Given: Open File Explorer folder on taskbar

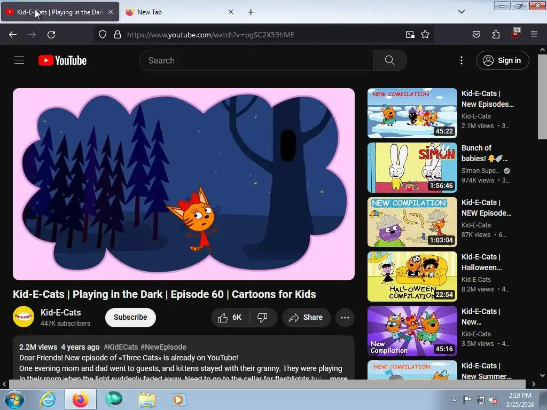Looking at the screenshot, I should tap(147, 399).
